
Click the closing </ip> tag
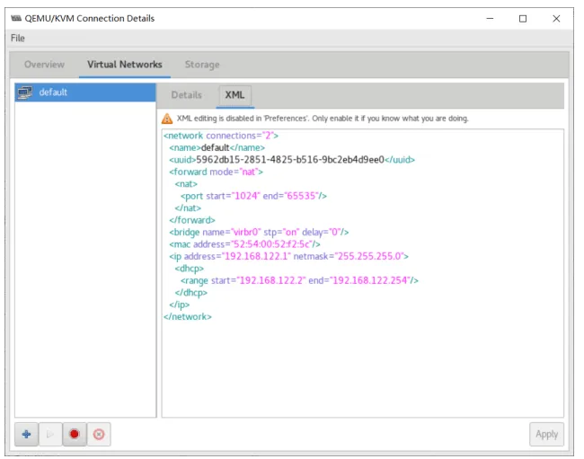point(179,305)
